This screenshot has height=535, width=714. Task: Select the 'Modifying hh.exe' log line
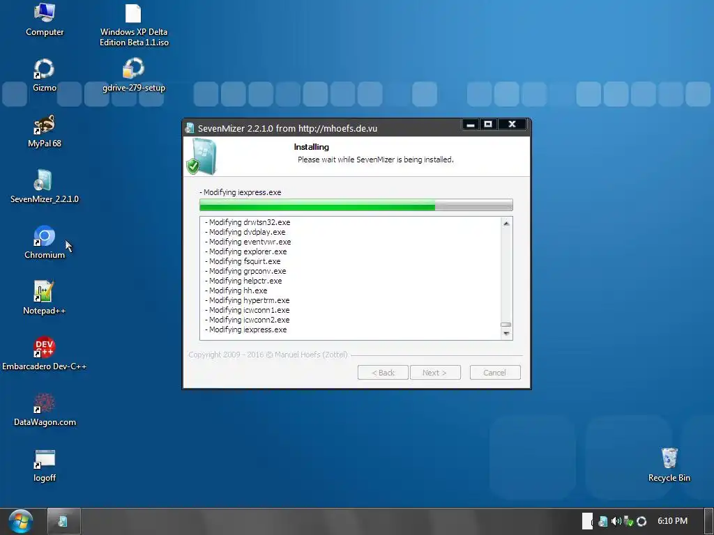coord(236,290)
